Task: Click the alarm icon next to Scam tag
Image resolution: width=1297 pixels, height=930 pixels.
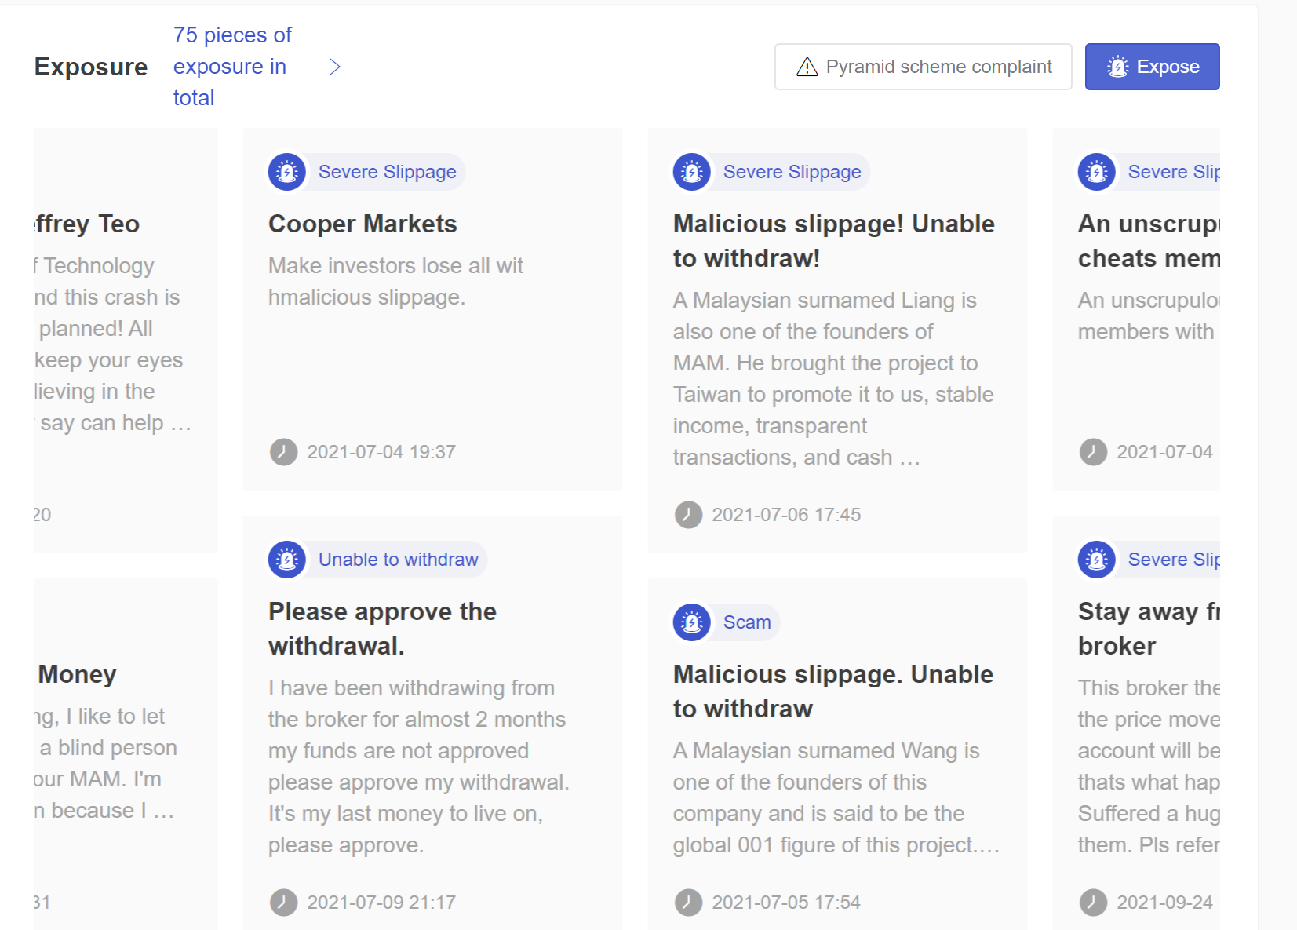Action: click(x=692, y=622)
